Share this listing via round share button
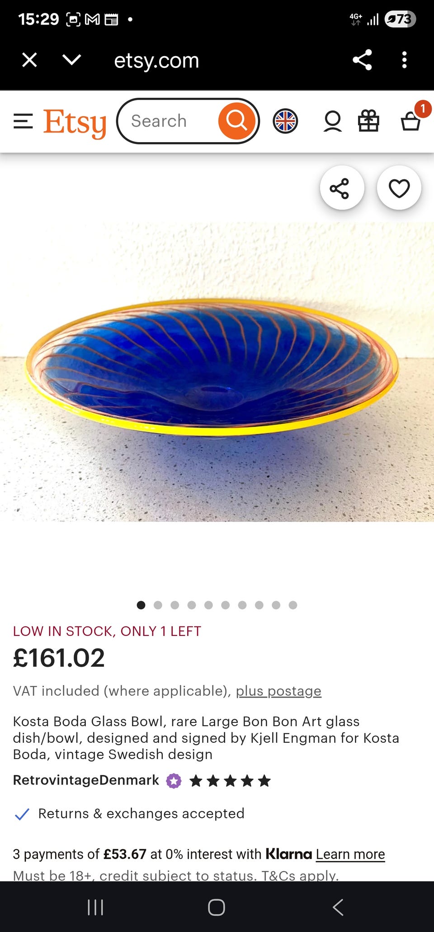This screenshot has width=434, height=932. pyautogui.click(x=342, y=188)
